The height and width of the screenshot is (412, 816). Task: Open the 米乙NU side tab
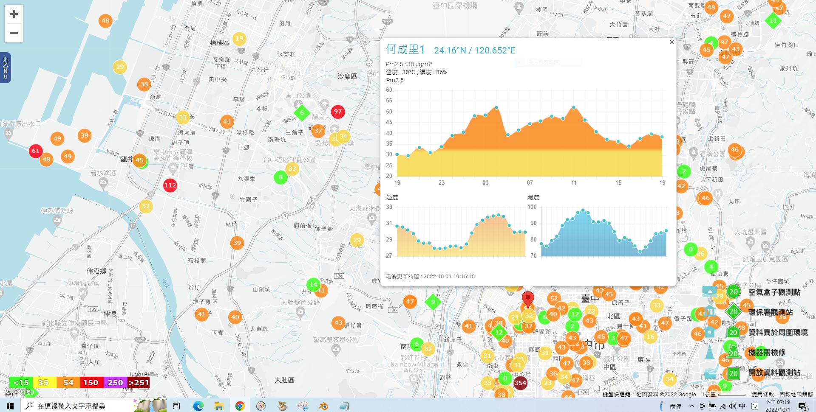(5, 67)
